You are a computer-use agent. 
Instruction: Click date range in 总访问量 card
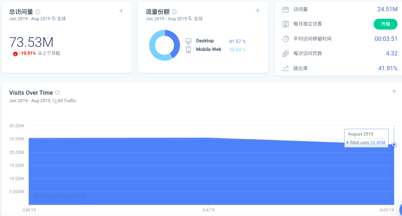(30, 18)
